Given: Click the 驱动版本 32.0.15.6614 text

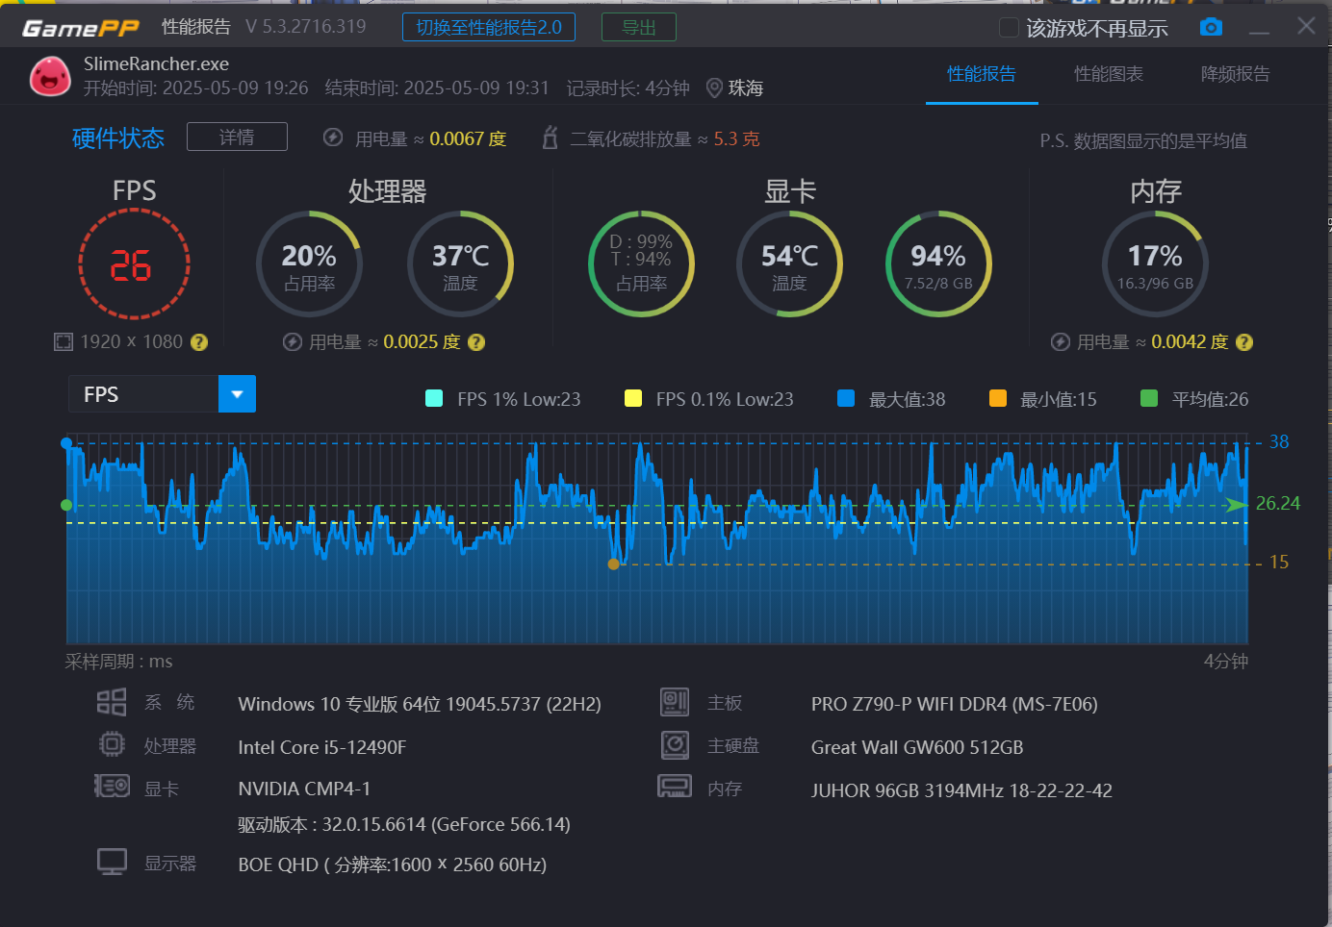Looking at the screenshot, I should (404, 824).
